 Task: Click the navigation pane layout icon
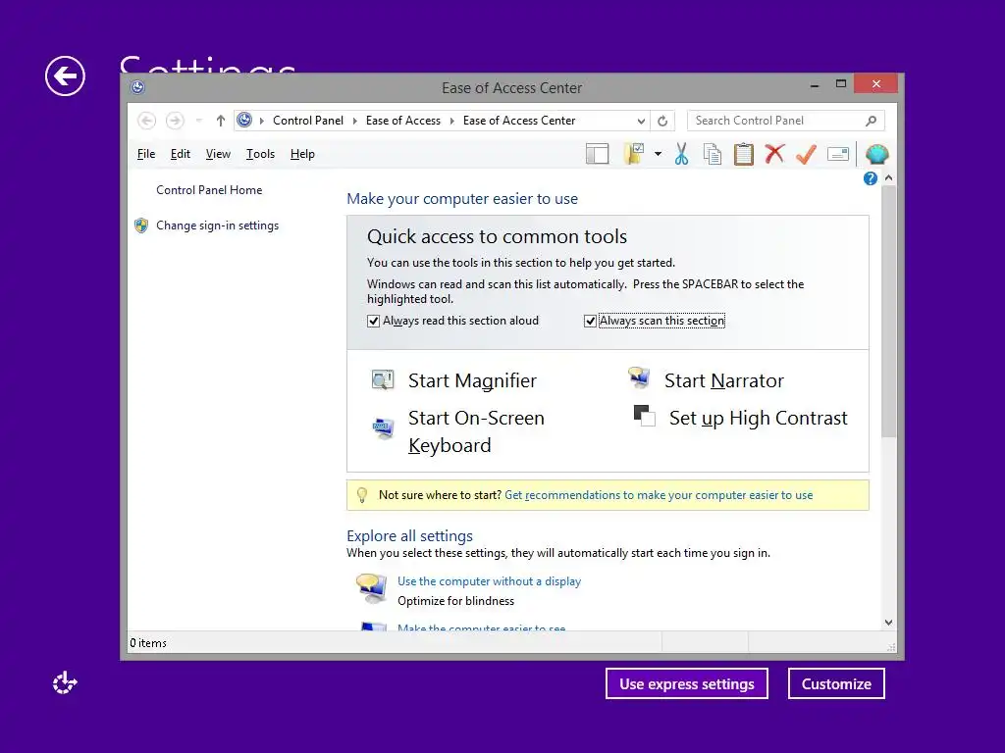(x=597, y=154)
